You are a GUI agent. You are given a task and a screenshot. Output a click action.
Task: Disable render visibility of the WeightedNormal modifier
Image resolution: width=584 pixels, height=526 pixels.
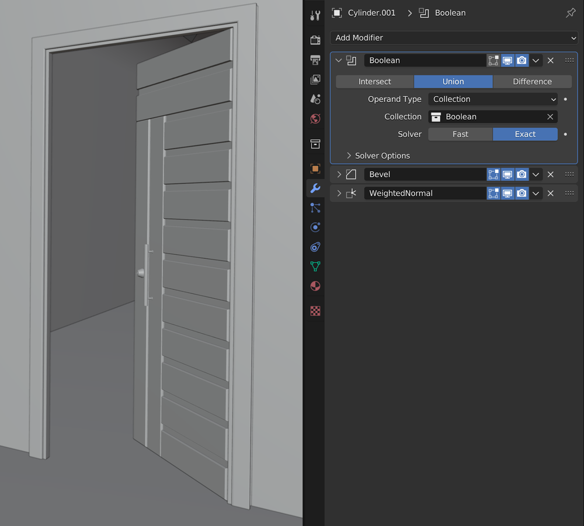coord(522,193)
